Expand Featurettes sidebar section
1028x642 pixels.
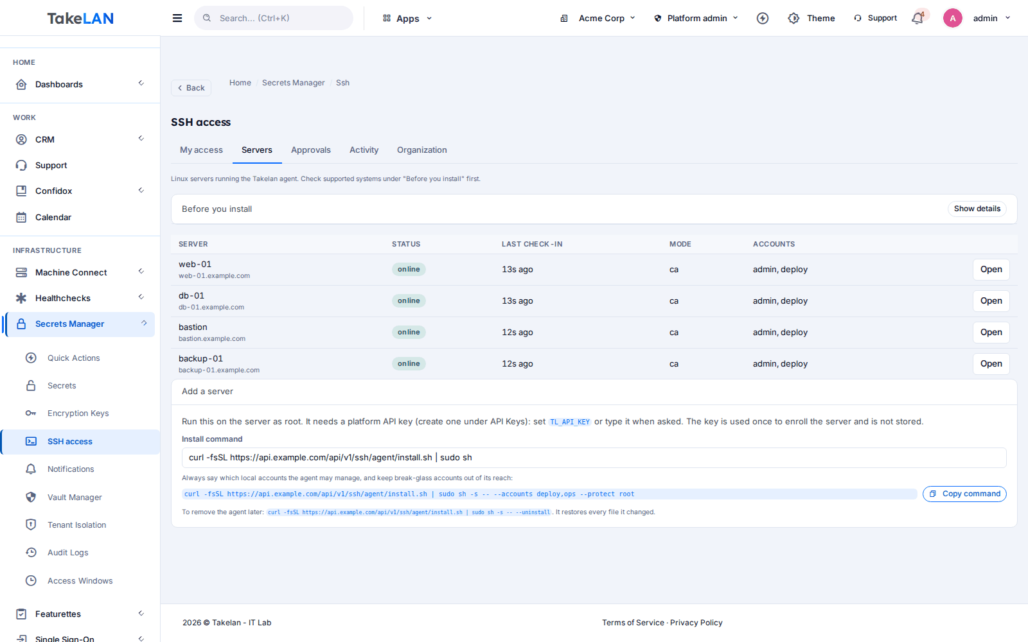[80, 614]
